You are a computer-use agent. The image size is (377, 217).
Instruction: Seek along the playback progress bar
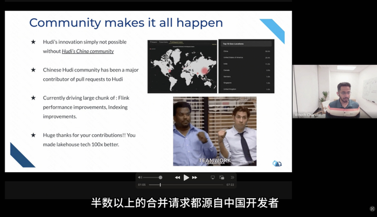pyautogui.click(x=186, y=185)
